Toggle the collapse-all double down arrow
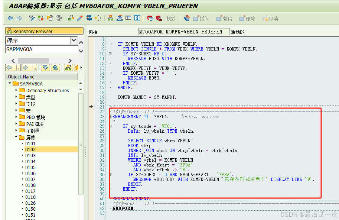This screenshot has width=339, height=220. pos(45,67)
